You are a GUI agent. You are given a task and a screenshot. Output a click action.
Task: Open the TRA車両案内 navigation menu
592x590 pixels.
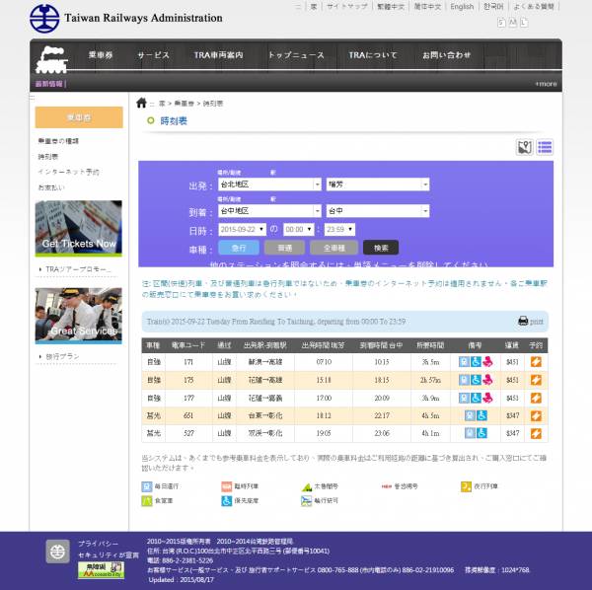click(x=219, y=55)
